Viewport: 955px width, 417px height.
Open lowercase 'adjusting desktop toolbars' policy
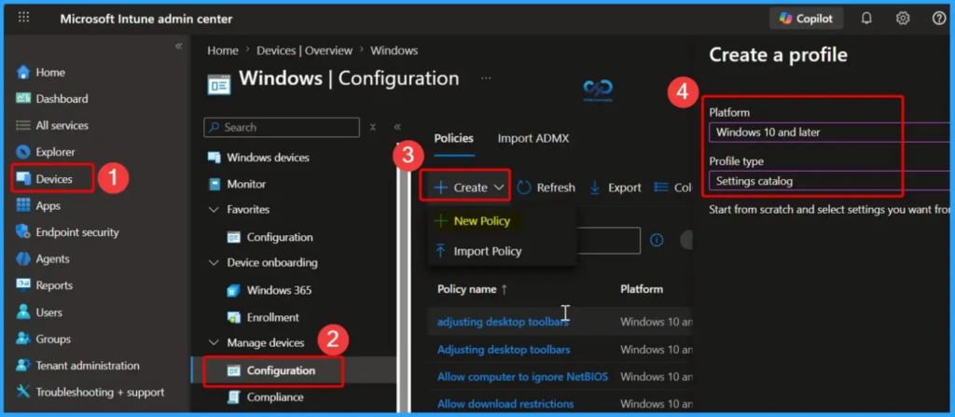(x=503, y=322)
